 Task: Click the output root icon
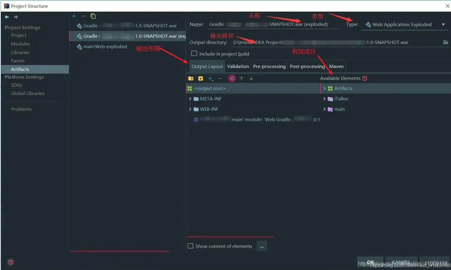[x=190, y=88]
